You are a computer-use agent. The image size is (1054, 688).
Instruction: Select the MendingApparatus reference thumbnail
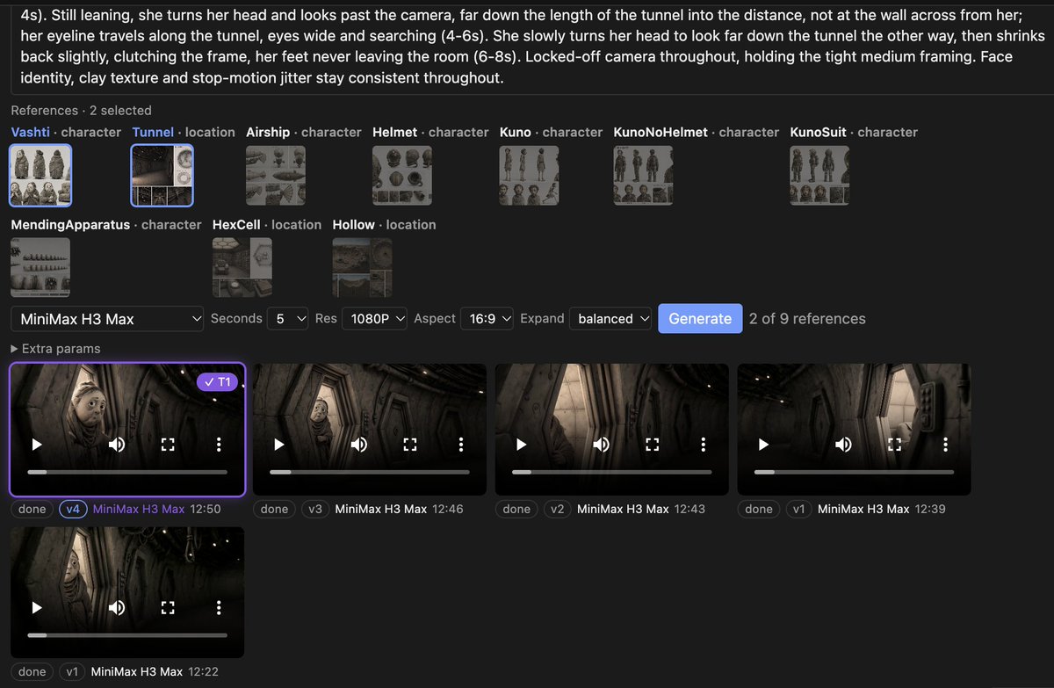tap(40, 267)
